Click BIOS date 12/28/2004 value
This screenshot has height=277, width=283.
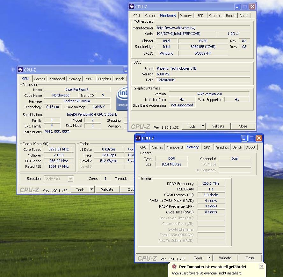(203, 80)
